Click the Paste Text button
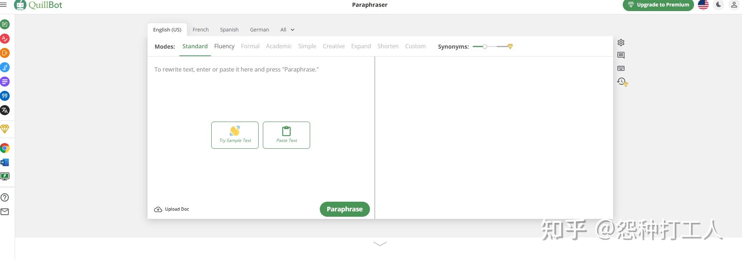The height and width of the screenshot is (260, 742). click(x=286, y=135)
